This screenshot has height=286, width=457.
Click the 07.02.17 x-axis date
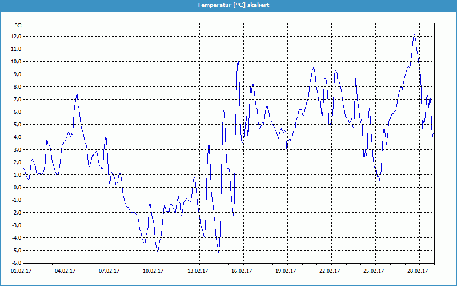111,271
